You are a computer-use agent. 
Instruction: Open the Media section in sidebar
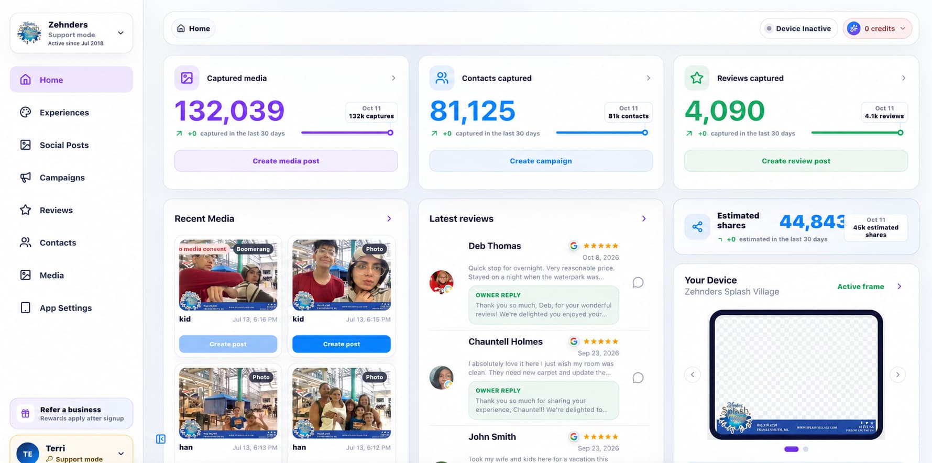click(x=71, y=275)
